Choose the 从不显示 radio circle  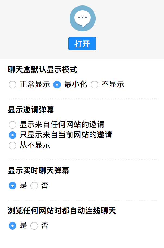pos(12,145)
